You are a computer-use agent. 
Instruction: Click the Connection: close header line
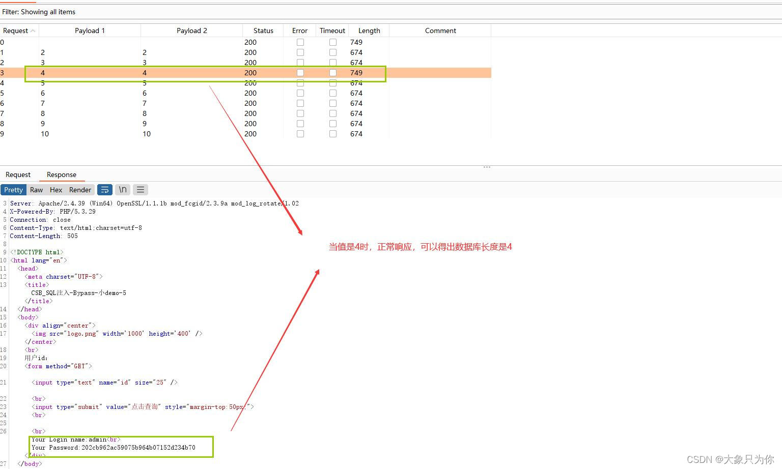tap(40, 220)
